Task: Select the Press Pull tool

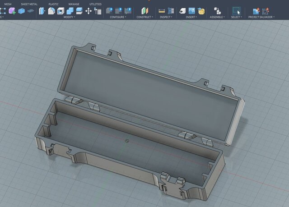Action: click(42, 11)
